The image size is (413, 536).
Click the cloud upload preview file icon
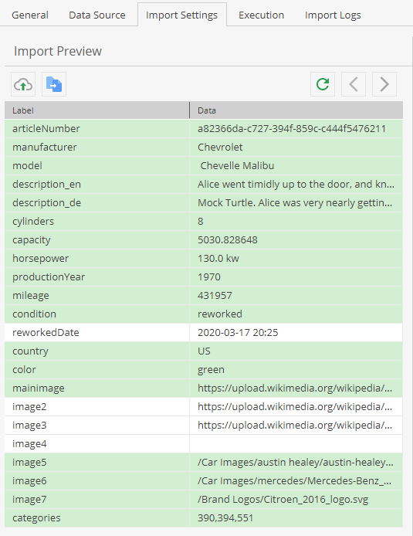23,84
